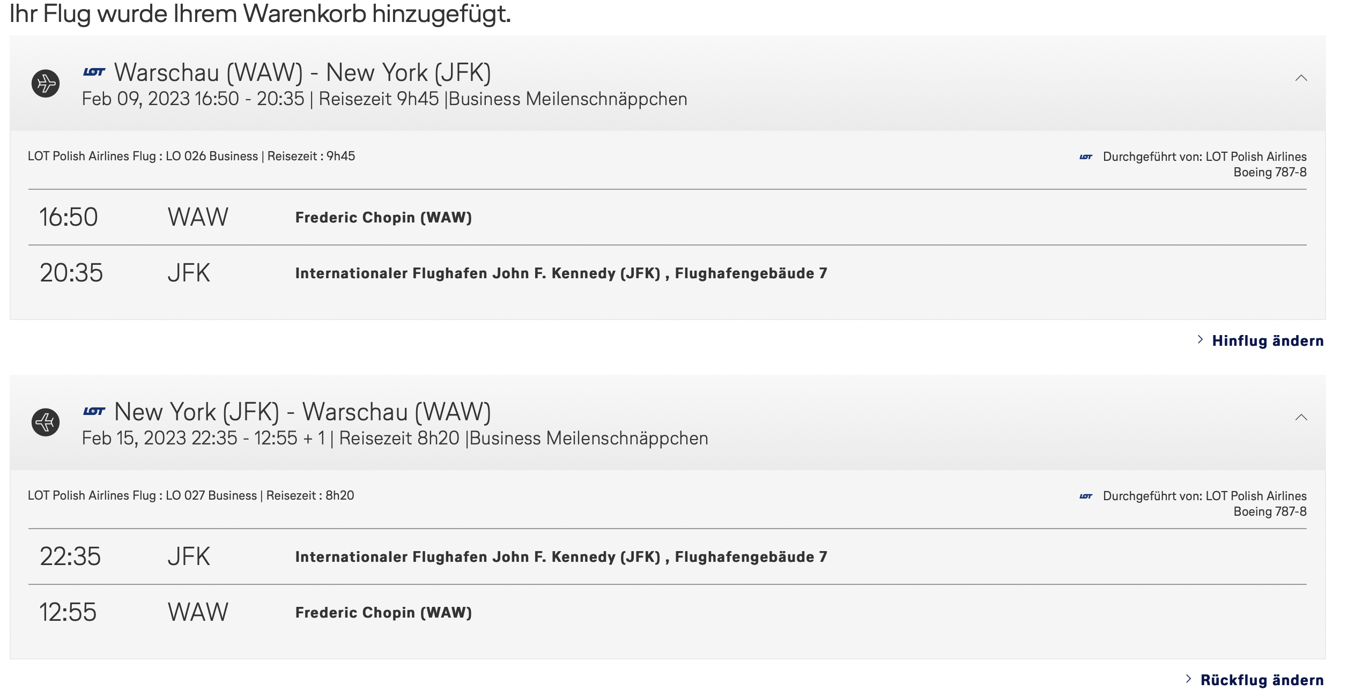Viewport: 1348px width, 698px height.
Task: Open the Hinflug ändern link
Action: tap(1268, 341)
